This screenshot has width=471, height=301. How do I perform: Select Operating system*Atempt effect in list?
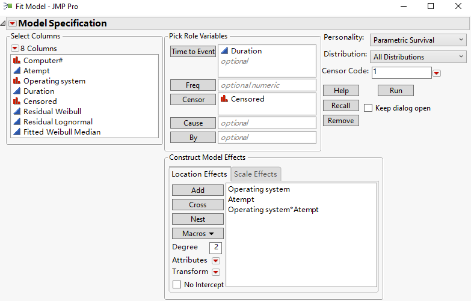[273, 210]
